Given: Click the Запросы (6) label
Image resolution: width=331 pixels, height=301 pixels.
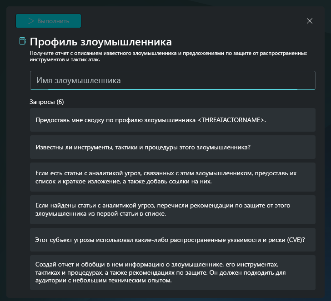Looking at the screenshot, I should 47,102.
